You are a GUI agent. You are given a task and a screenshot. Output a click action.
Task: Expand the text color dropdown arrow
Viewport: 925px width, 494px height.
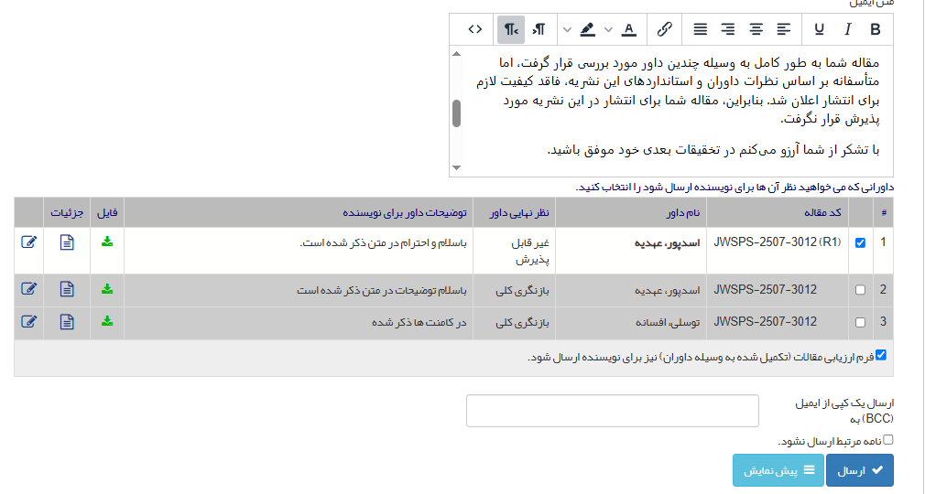coord(607,29)
